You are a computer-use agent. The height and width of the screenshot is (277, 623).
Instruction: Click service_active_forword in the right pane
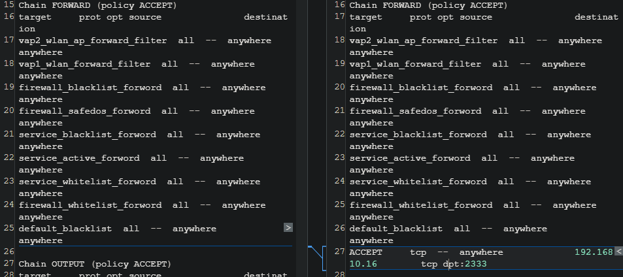[x=410, y=158]
